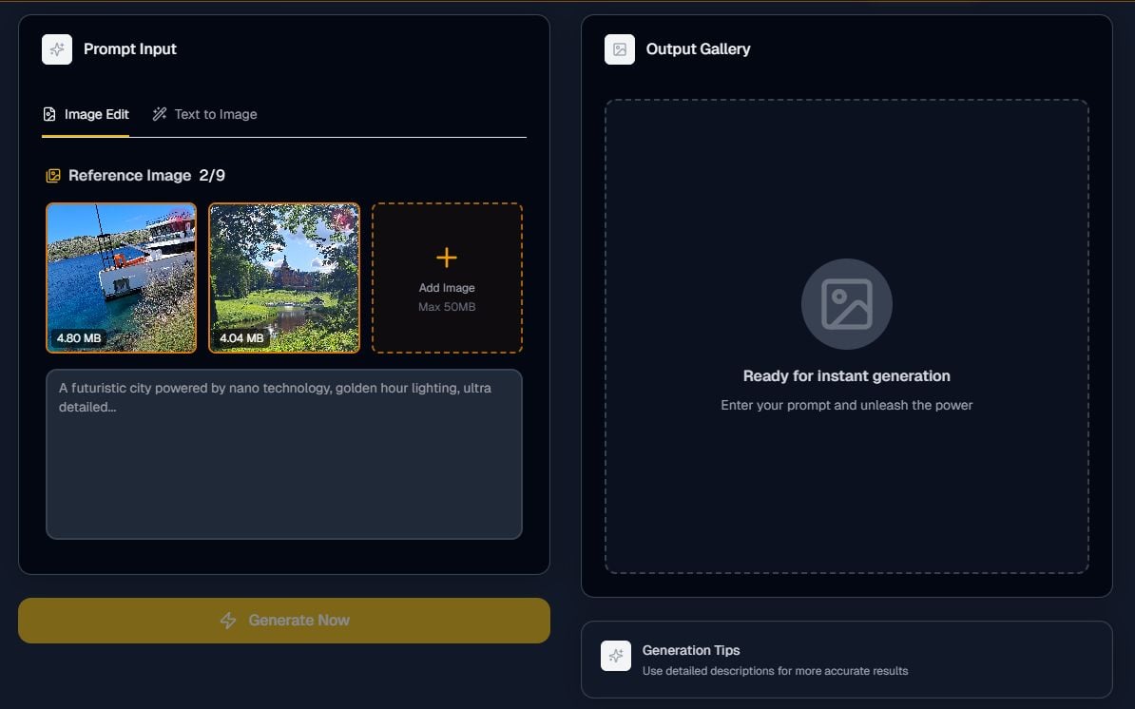This screenshot has height=709, width=1135.
Task: Click the 4.04 MB file size badge
Action: click(x=241, y=337)
